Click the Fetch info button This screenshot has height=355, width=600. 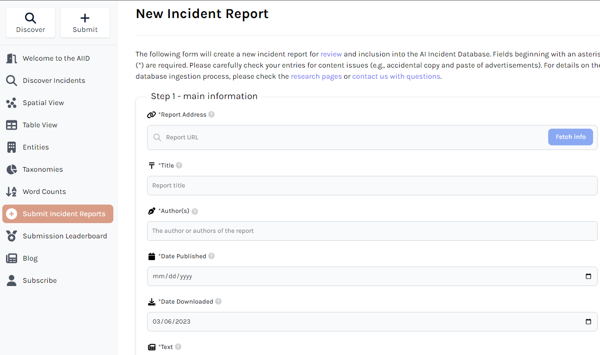tap(570, 137)
